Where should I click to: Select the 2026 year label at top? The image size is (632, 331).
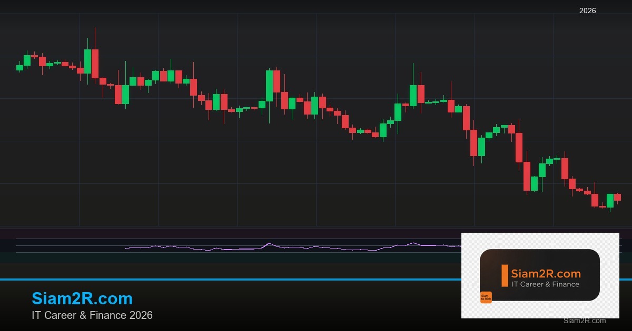point(587,11)
